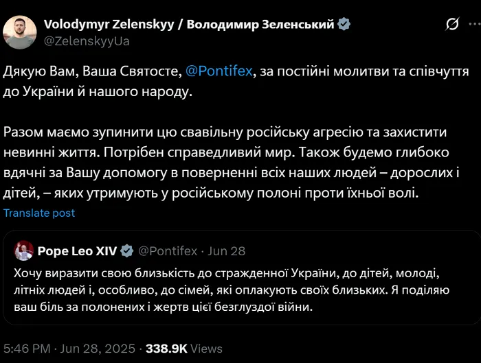Click the gray @Pontifex handle in quoted post

click(x=169, y=251)
